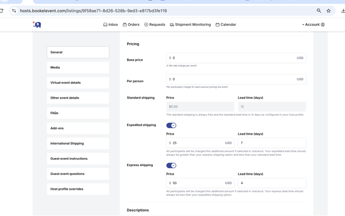
Task: Click the Standard shipping label
Action: pyautogui.click(x=141, y=98)
